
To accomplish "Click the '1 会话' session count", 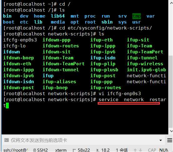I will (x=122, y=150).
